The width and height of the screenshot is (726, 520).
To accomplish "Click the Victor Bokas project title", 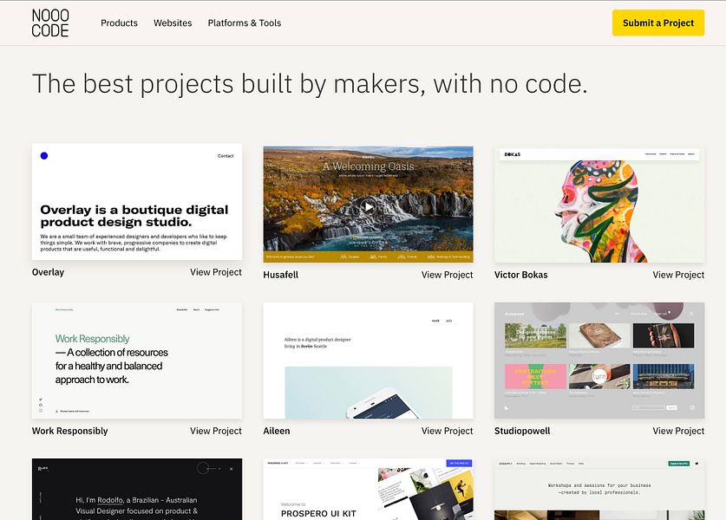I will point(521,275).
